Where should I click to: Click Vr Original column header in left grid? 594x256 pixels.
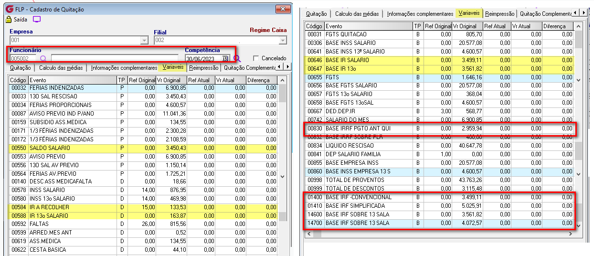tap(171, 80)
